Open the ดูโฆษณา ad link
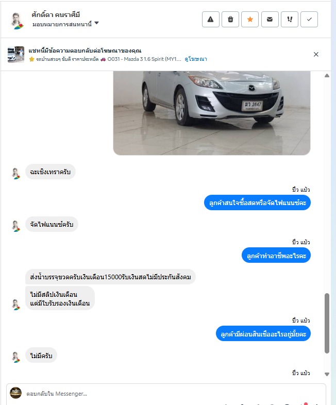 click(x=196, y=59)
